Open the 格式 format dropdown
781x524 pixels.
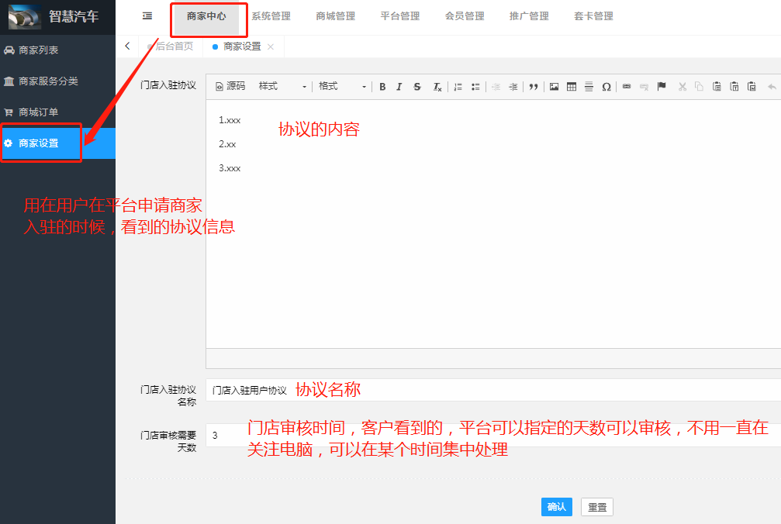coord(342,86)
